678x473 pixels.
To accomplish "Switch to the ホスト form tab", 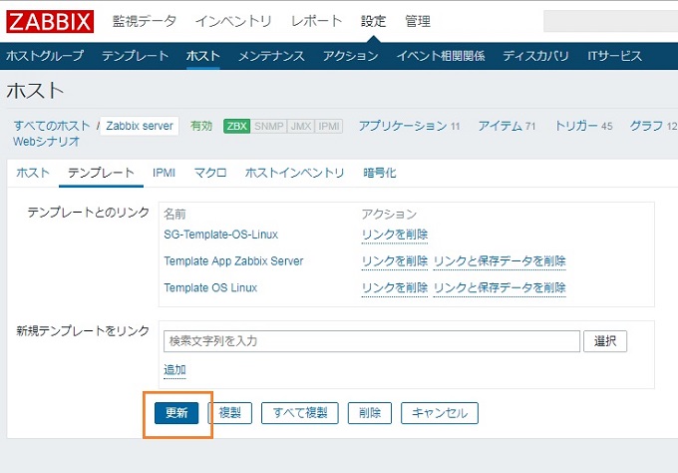I will (x=33, y=173).
